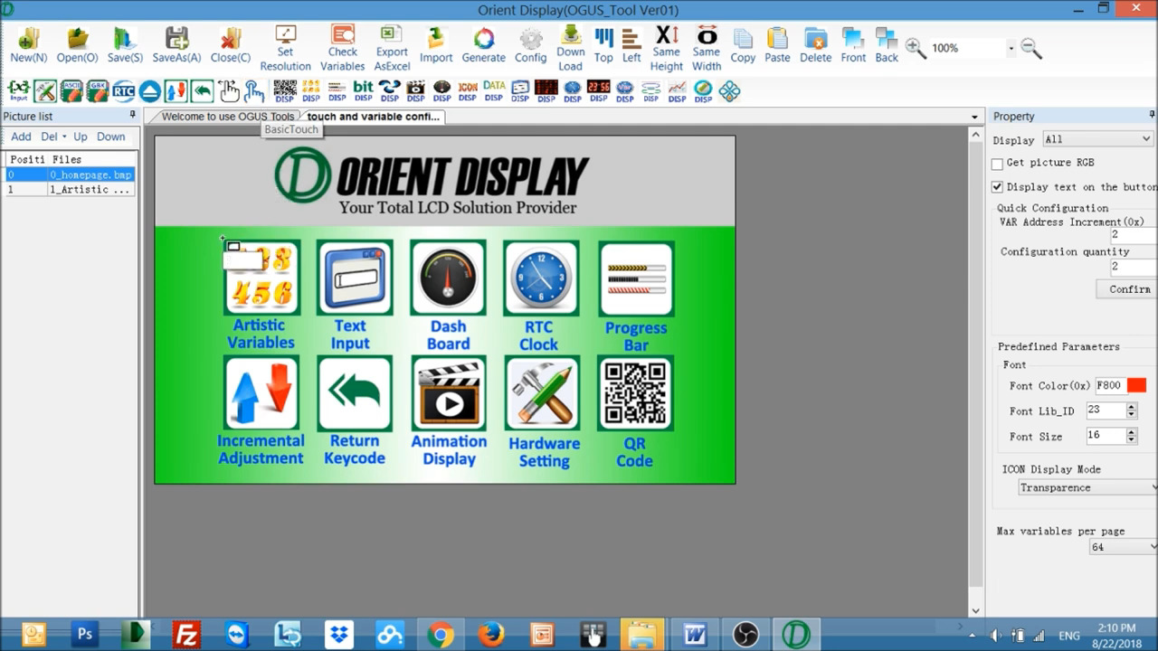Uncheck Display text on the button

point(997,187)
